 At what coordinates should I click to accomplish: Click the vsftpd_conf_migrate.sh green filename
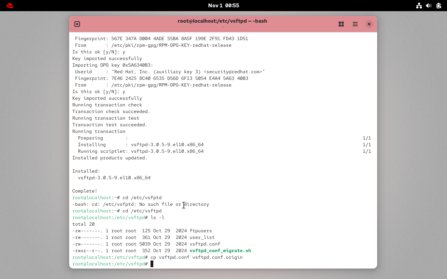pos(220,250)
